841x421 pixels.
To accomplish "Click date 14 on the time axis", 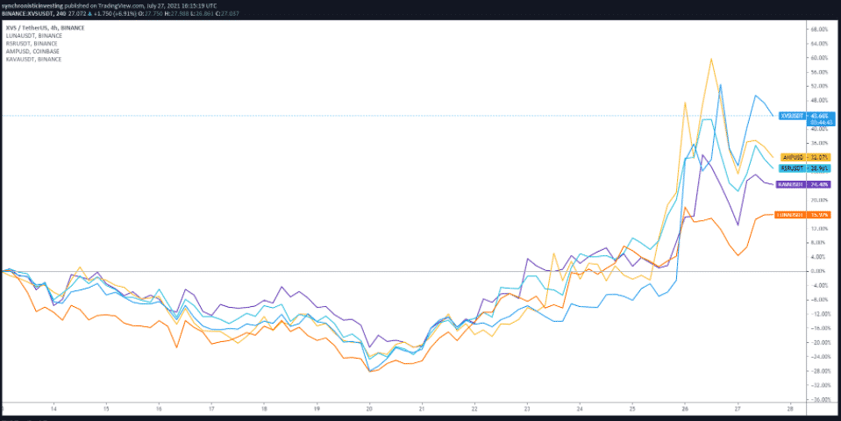I will tap(53, 409).
